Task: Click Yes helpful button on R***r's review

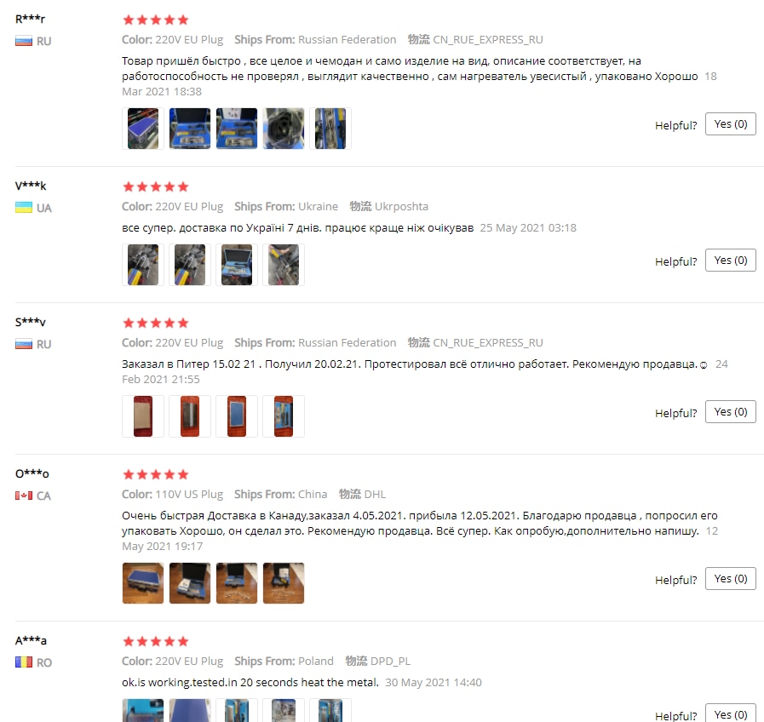Action: pyautogui.click(x=731, y=124)
